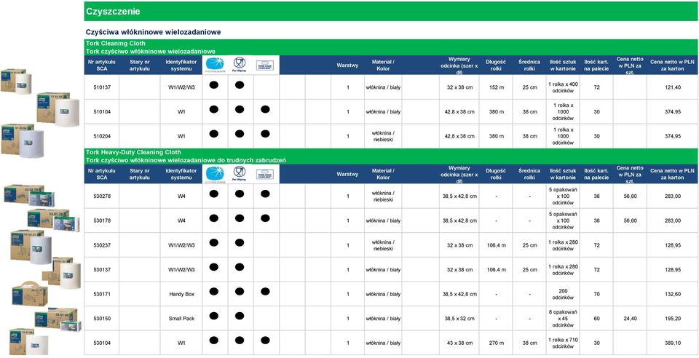Click roll length 152 m
The image size is (699, 358).
496,87
